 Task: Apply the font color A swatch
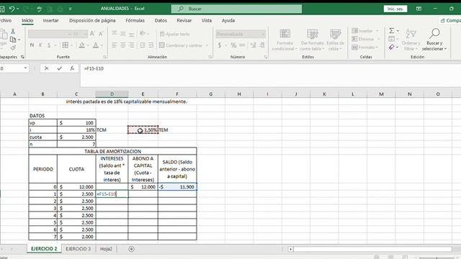[96, 45]
